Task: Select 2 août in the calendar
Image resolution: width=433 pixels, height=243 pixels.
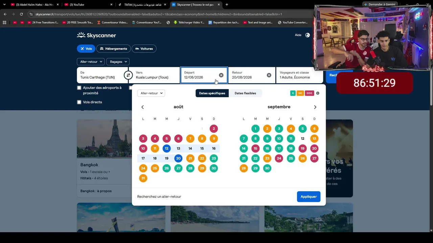Action: click(x=214, y=129)
